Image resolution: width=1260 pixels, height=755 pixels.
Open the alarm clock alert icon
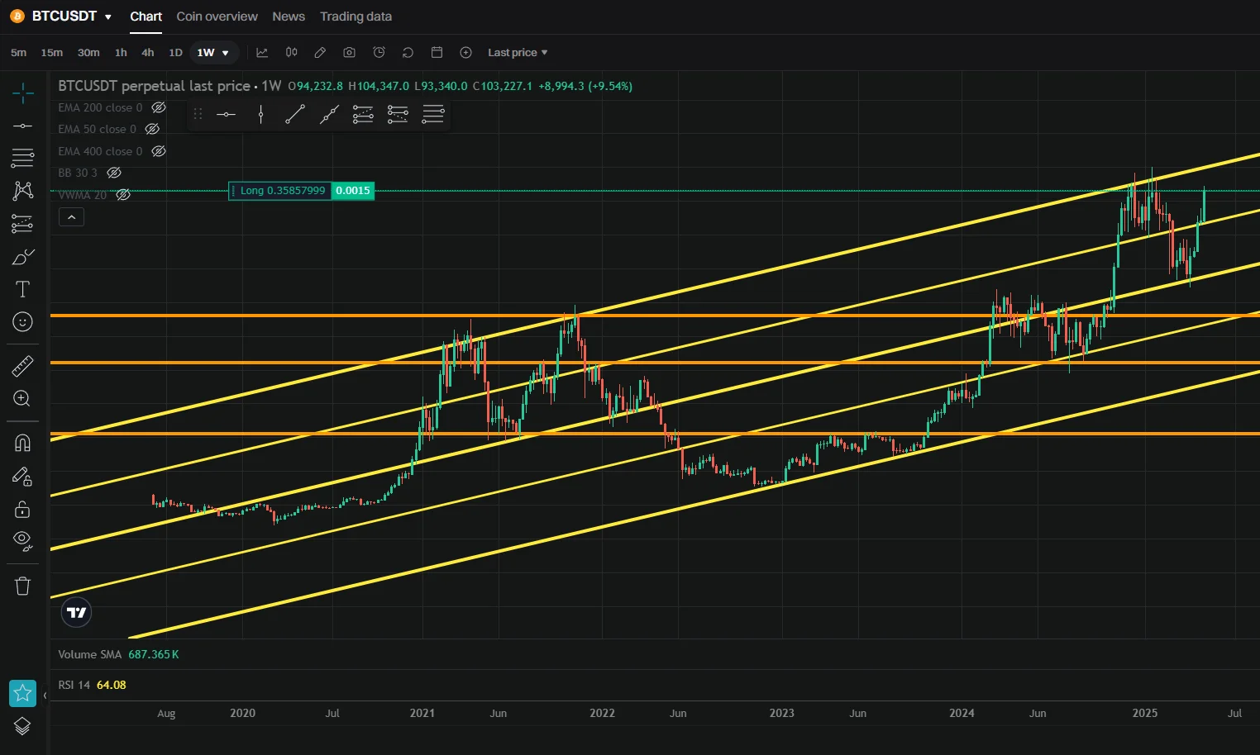click(x=379, y=52)
